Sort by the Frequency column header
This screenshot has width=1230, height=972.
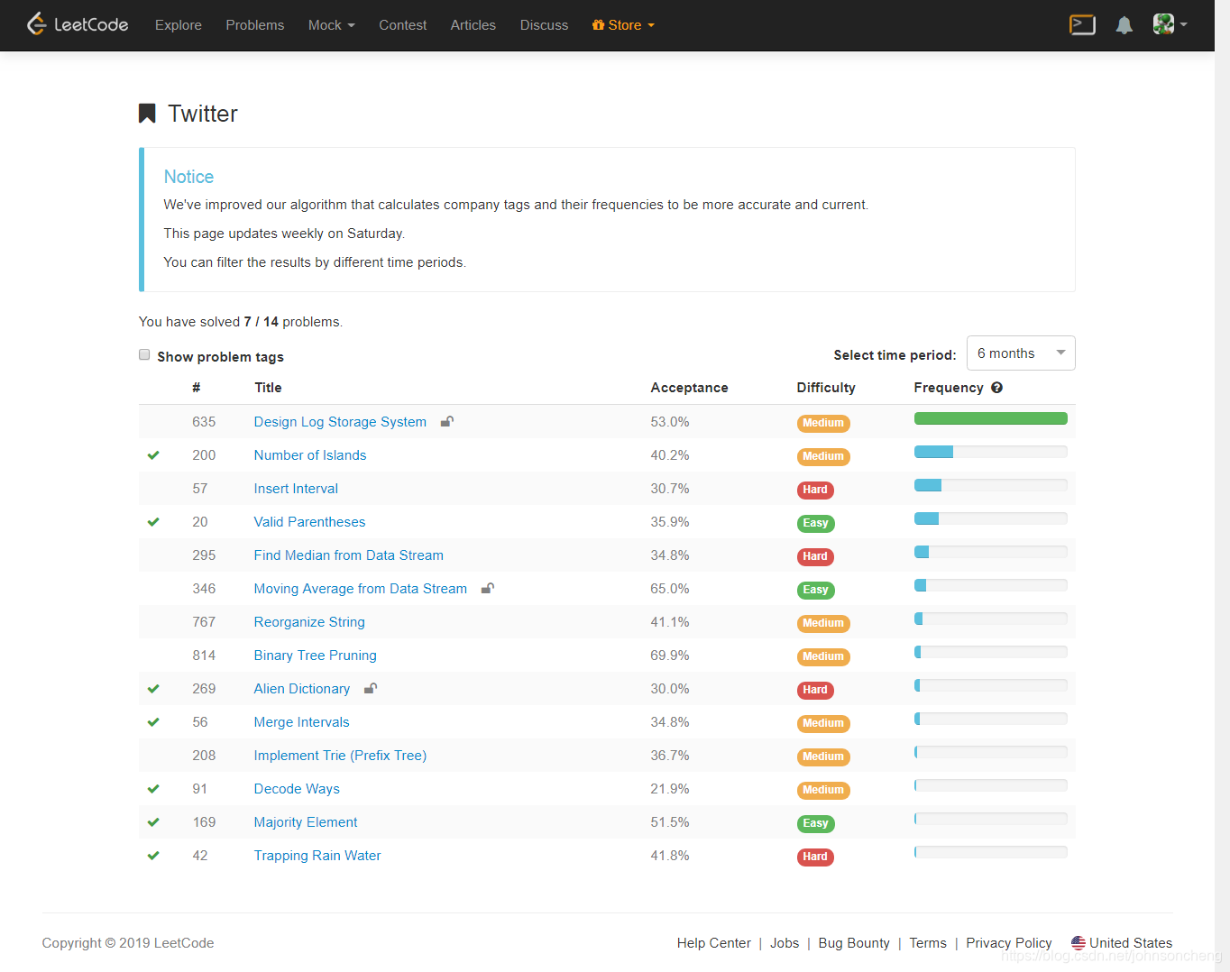click(949, 388)
